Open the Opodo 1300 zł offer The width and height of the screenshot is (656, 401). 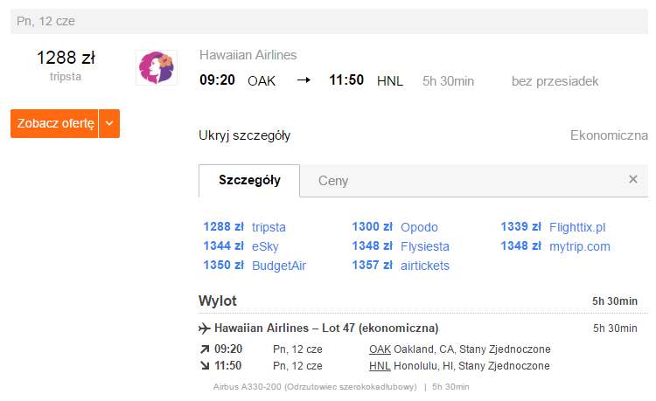tap(395, 227)
